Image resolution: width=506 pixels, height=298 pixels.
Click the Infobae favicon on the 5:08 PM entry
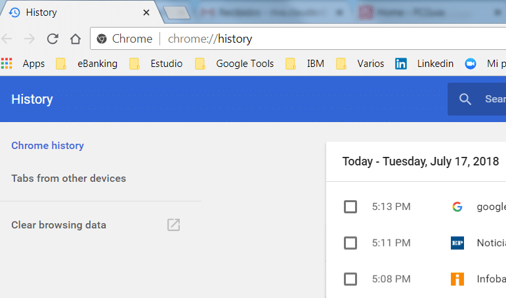(457, 279)
